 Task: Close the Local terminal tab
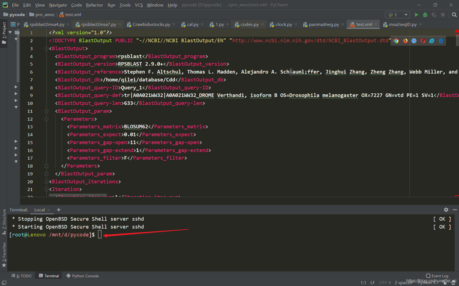point(49,210)
